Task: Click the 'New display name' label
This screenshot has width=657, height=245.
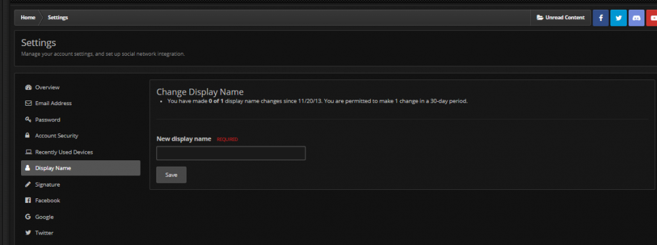Action: pos(183,139)
